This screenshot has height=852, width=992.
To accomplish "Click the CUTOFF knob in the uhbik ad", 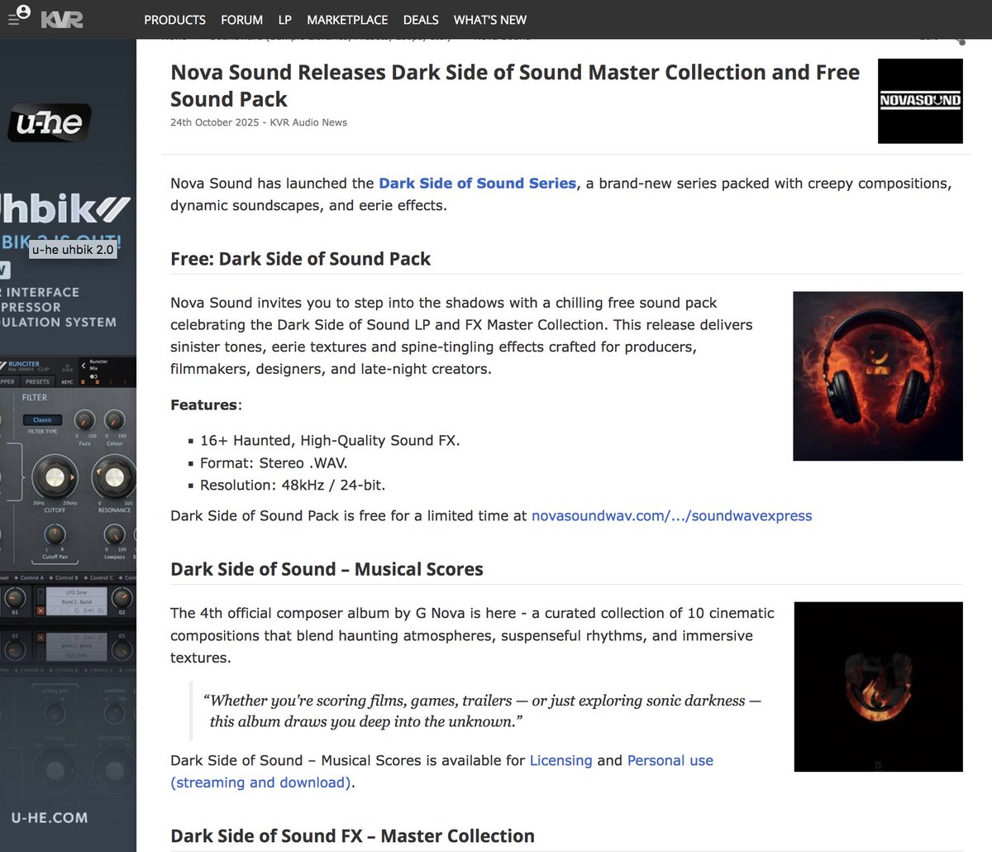I will point(54,476).
